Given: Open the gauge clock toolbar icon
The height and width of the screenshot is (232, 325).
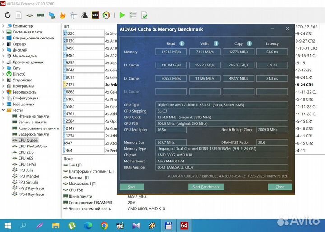Looking at the screenshot, I should pos(107,15).
